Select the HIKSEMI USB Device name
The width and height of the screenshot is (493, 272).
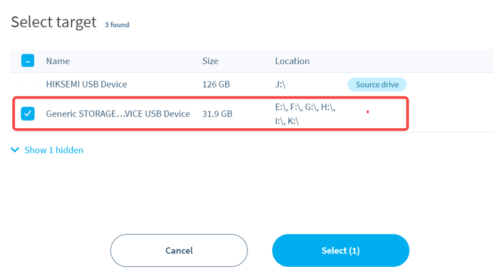86,84
